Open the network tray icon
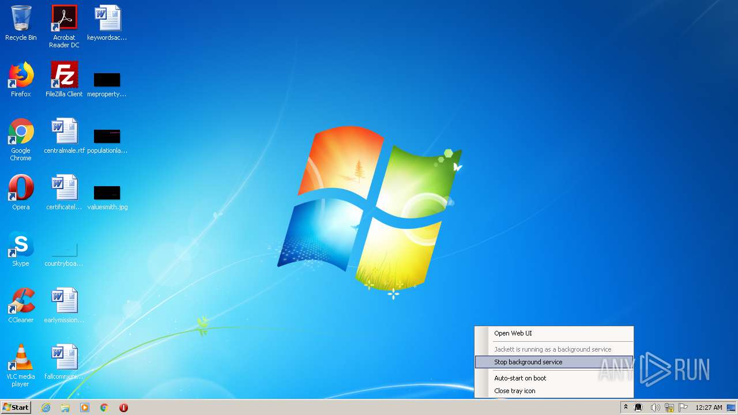 pos(669,408)
